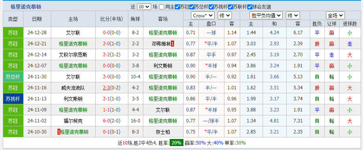Uncheck the 球会友谊 filter checkbox
Image resolution: width=363 pixels, height=150 pixels.
point(249,7)
